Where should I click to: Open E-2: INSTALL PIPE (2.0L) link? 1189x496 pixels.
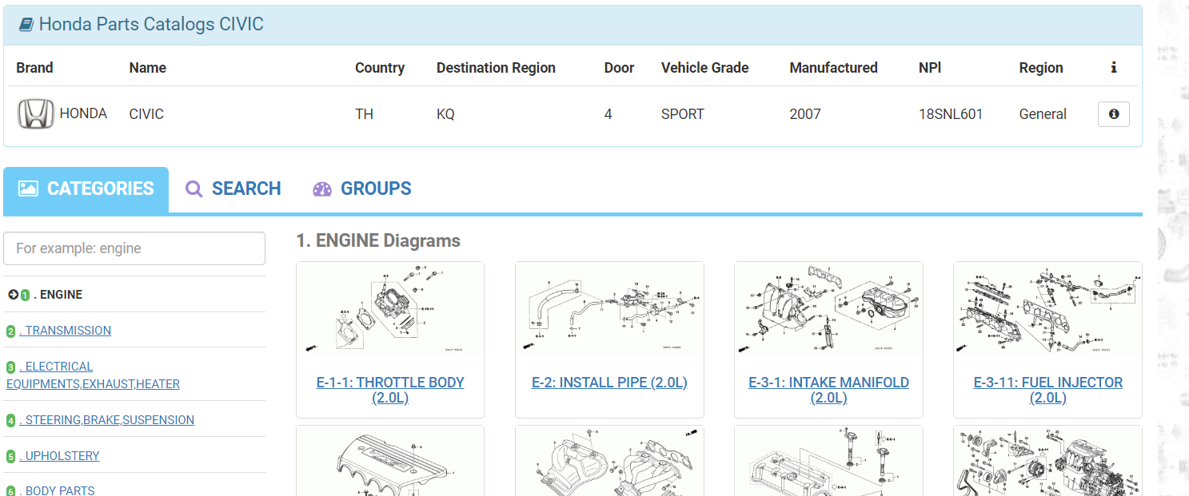pos(609,383)
